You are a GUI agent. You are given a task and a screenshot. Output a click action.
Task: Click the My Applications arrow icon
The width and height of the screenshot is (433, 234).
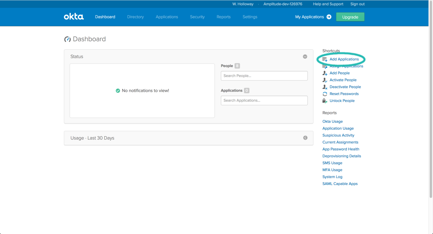pyautogui.click(x=329, y=17)
